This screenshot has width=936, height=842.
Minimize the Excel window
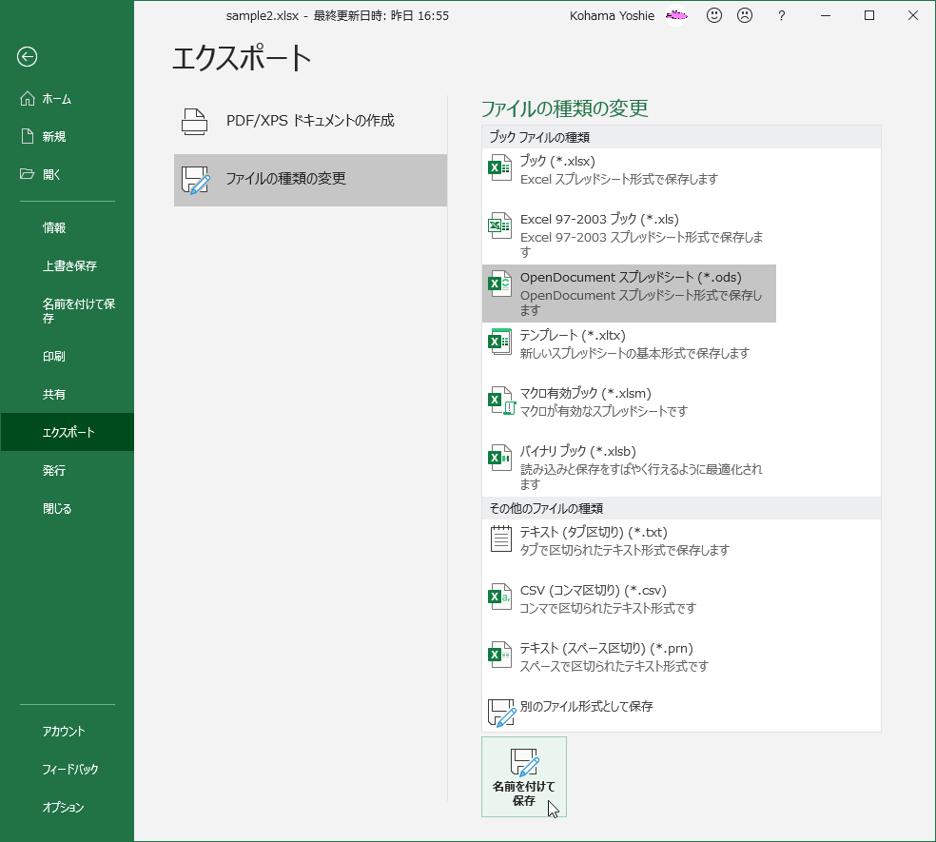point(826,15)
